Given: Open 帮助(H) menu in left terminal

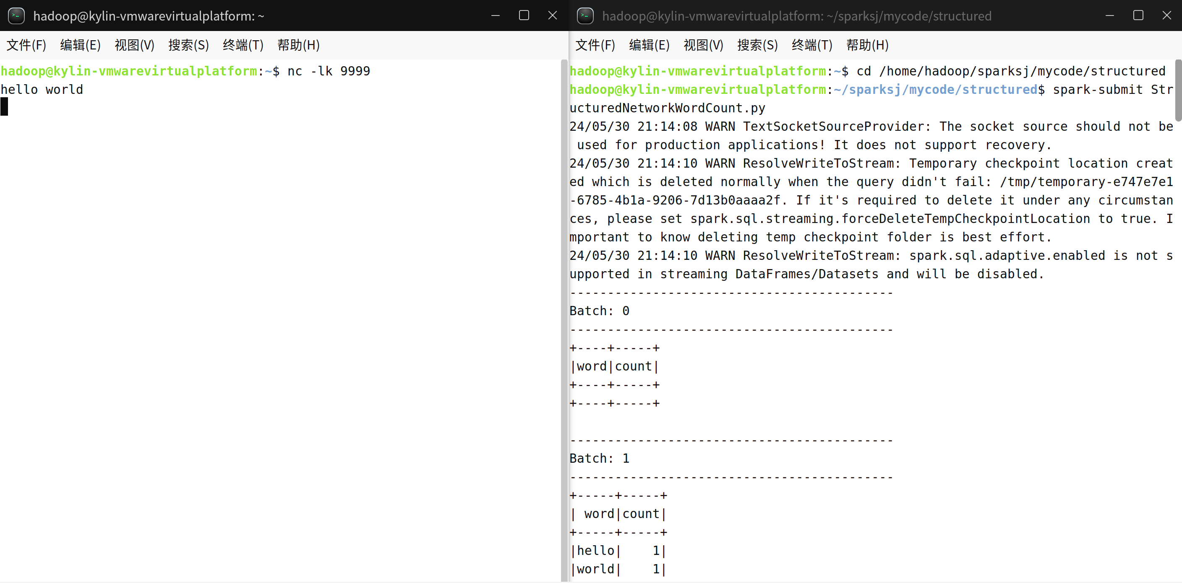Looking at the screenshot, I should [298, 45].
